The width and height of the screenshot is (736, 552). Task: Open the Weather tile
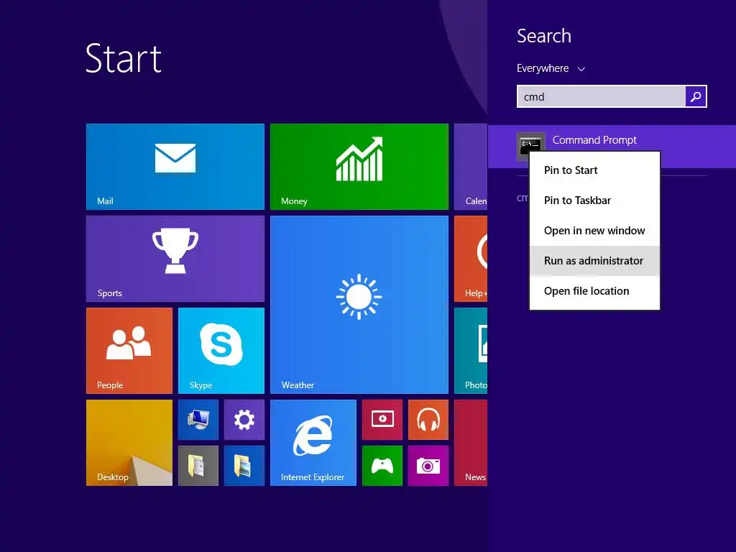click(359, 305)
